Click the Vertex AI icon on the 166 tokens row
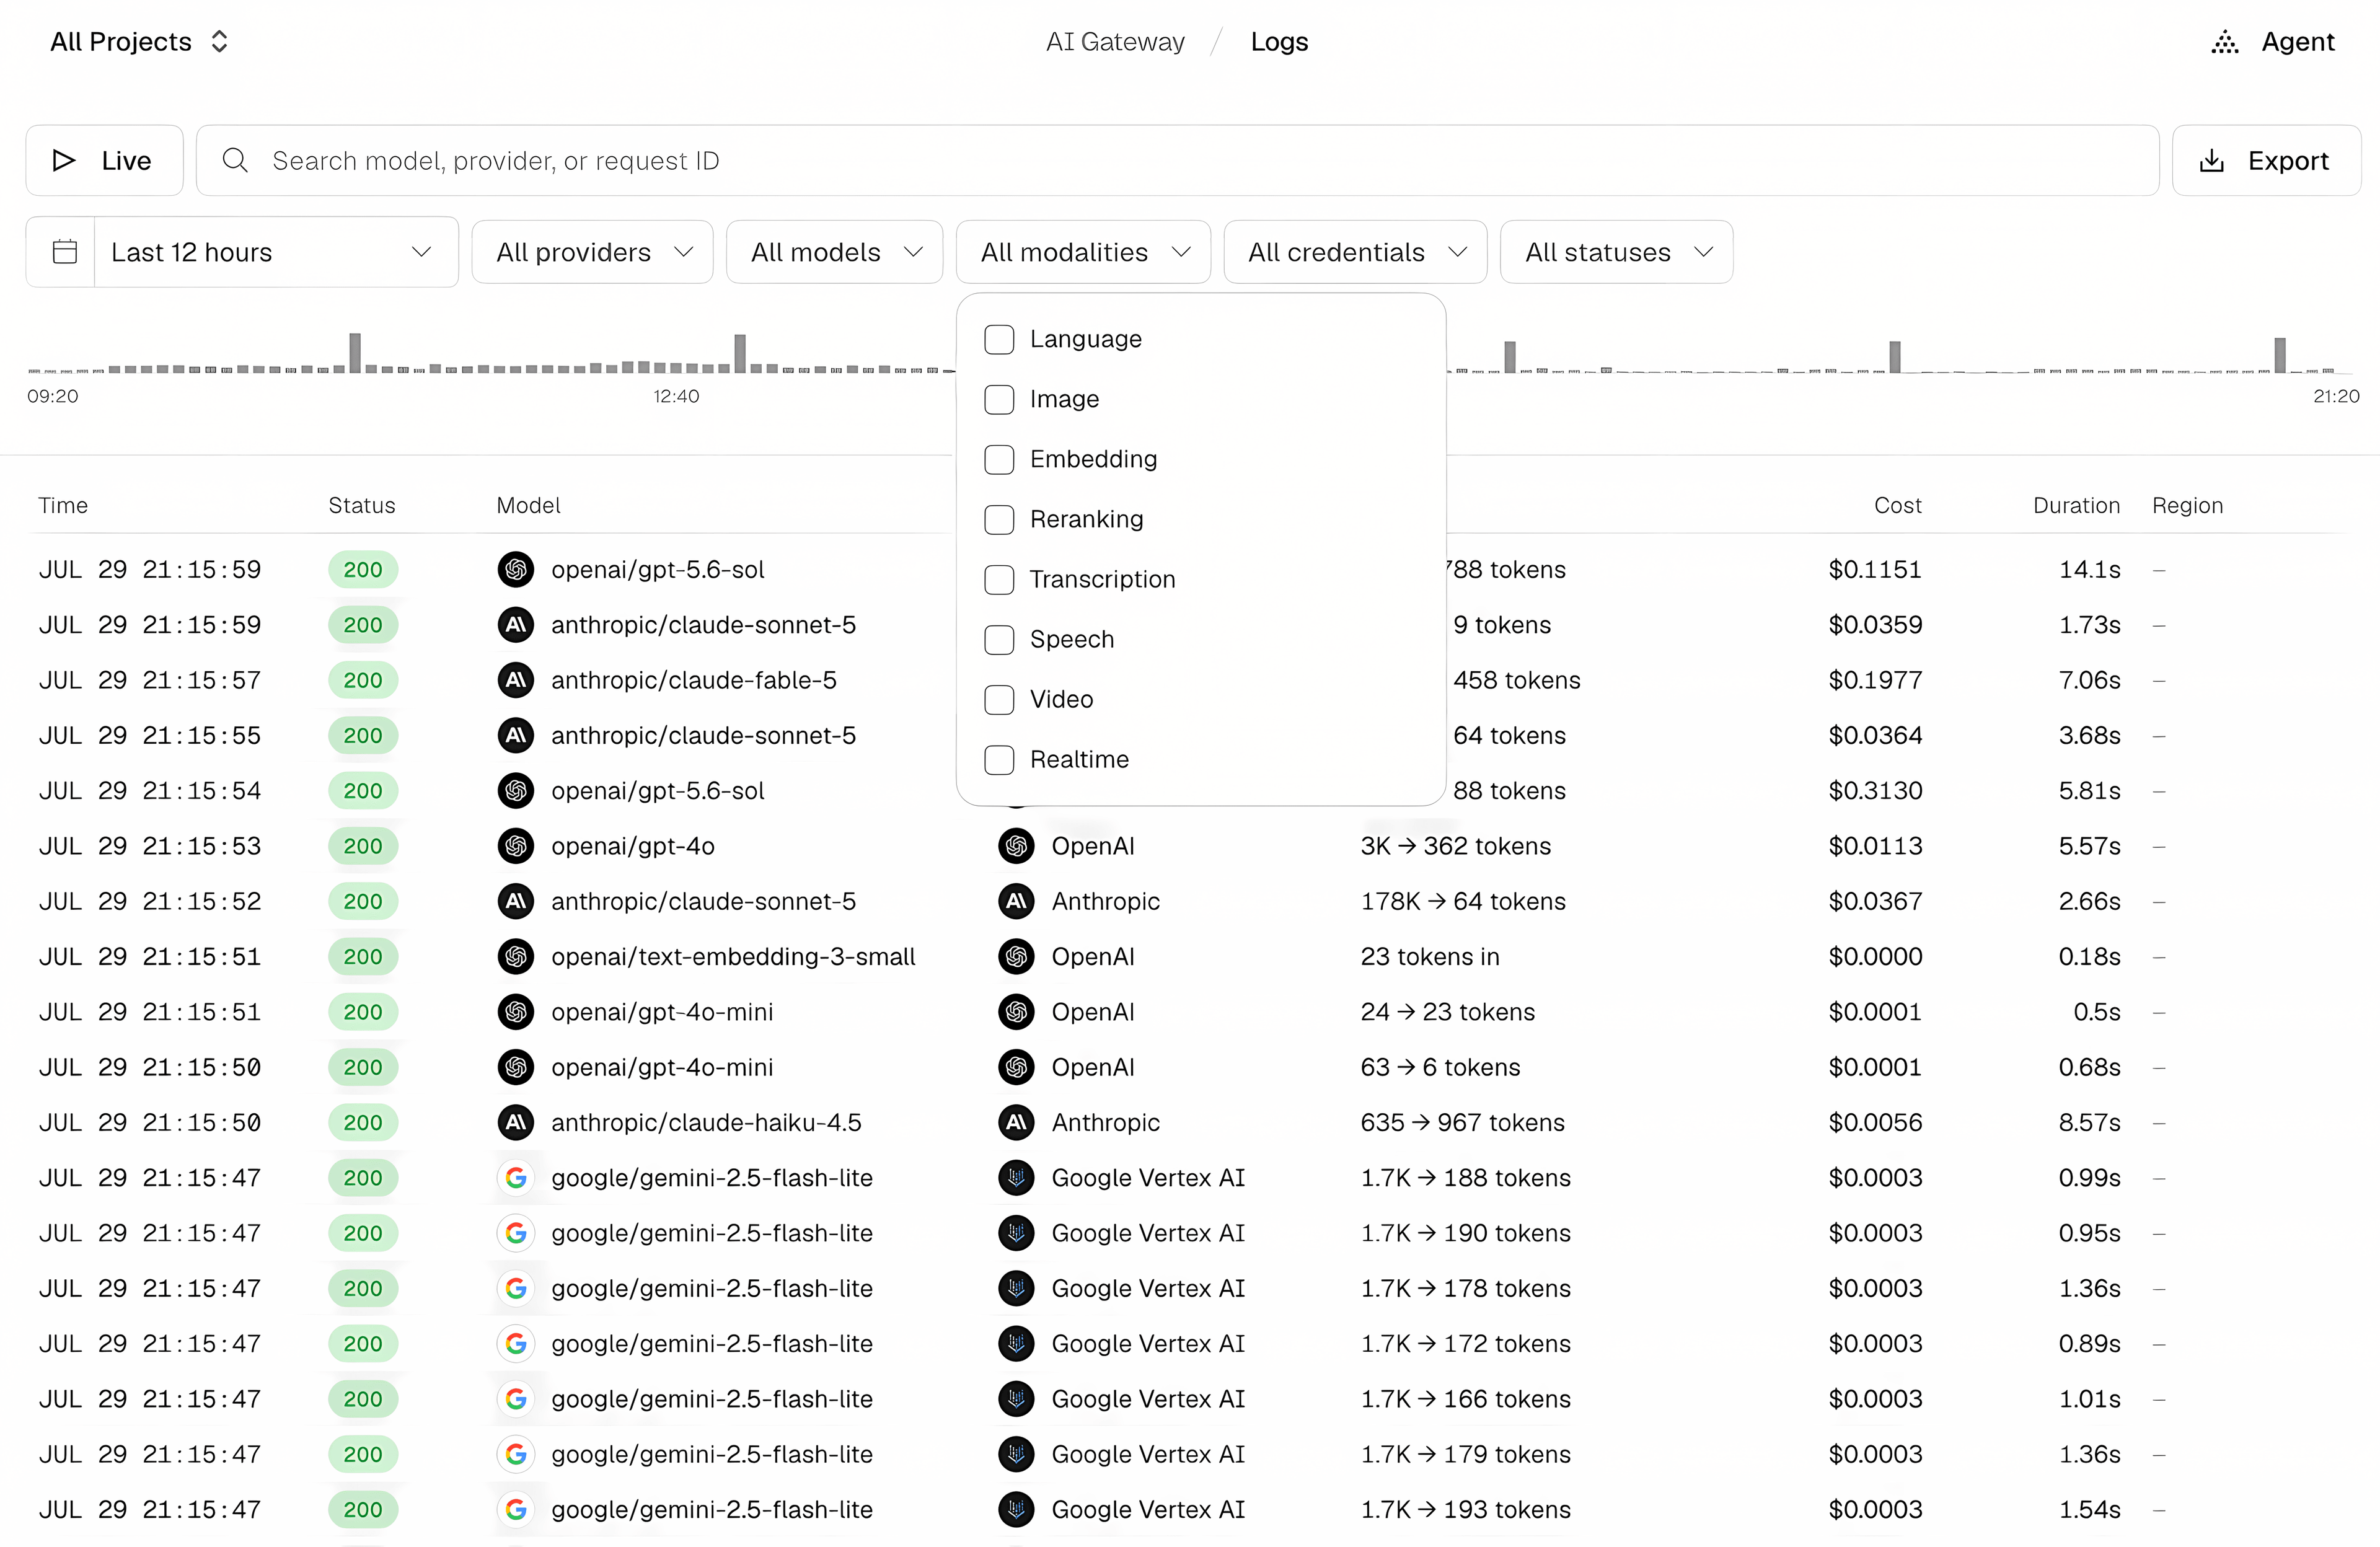This screenshot has width=2380, height=1547. point(1016,1399)
